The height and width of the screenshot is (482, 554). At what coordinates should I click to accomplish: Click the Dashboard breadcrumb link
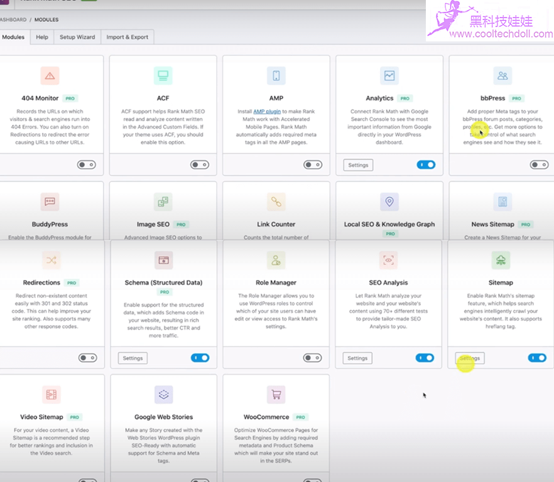13,19
